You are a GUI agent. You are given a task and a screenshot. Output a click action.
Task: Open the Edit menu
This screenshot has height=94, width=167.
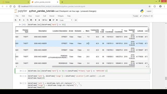23,16
